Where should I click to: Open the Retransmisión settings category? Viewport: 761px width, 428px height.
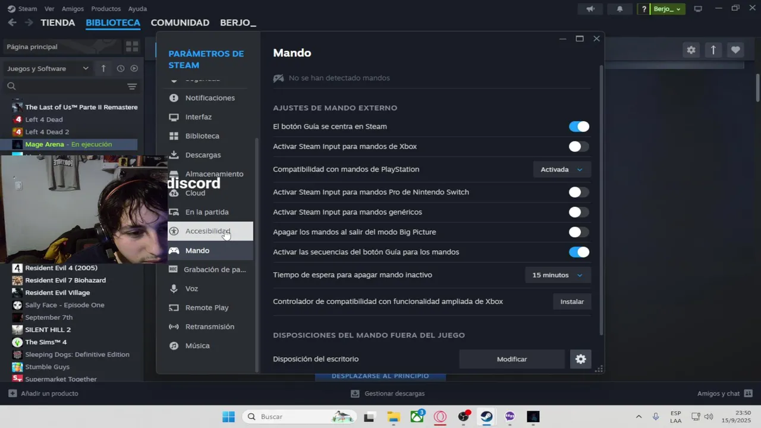click(210, 326)
